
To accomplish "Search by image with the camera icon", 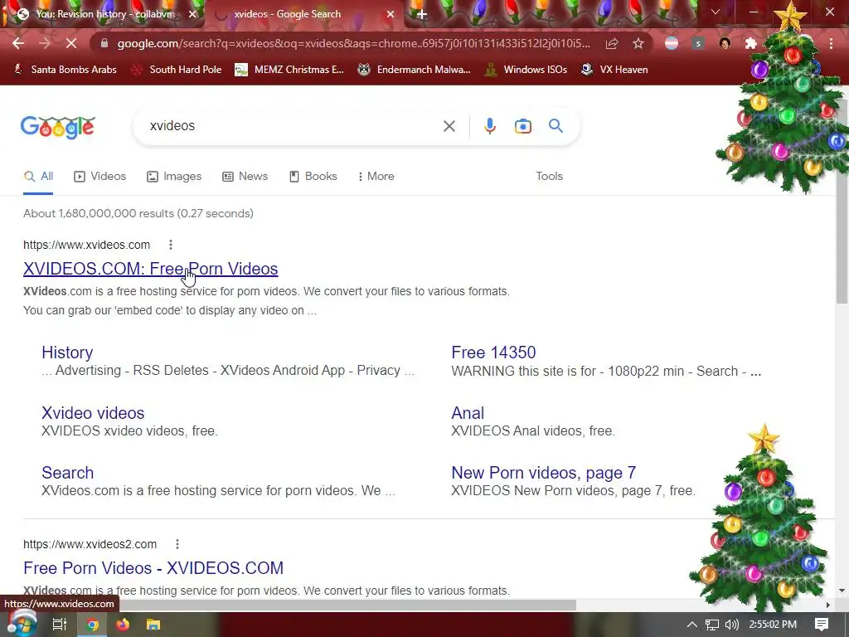I will [x=522, y=126].
